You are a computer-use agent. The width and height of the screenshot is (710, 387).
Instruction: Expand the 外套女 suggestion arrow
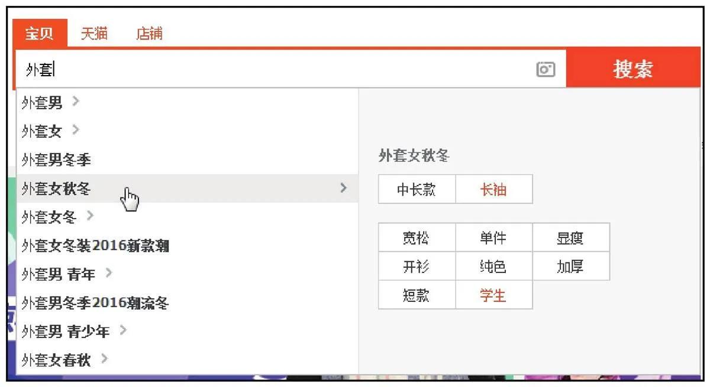point(76,131)
